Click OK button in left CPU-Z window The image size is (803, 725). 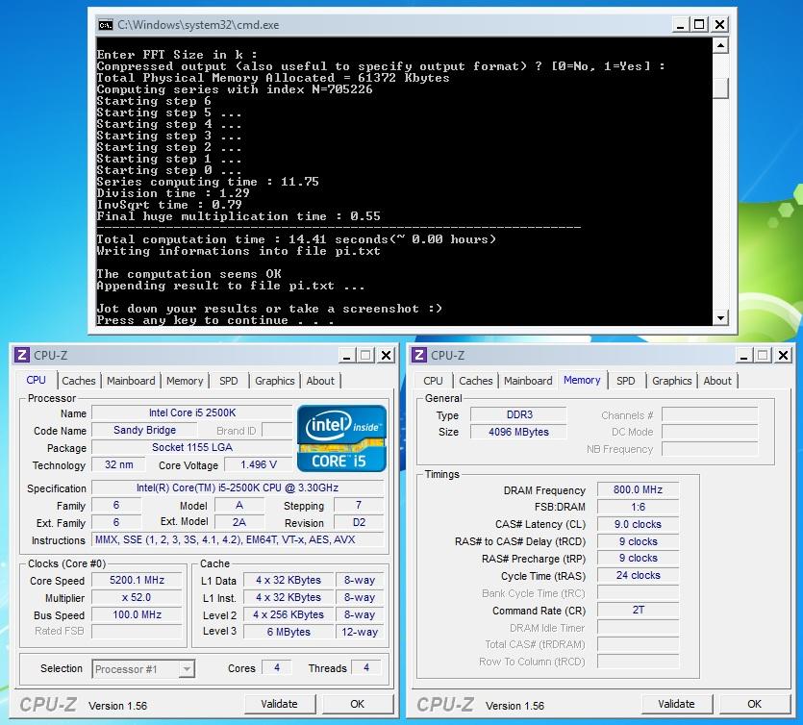point(358,704)
